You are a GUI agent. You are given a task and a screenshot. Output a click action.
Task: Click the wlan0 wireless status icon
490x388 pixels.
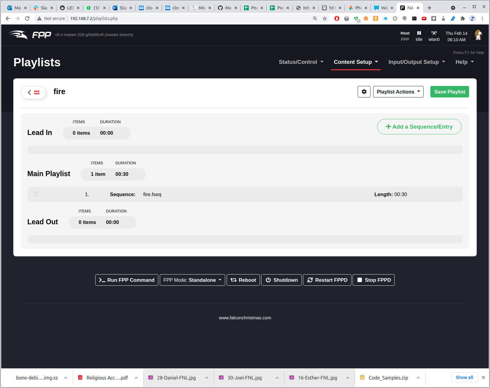(434, 33)
